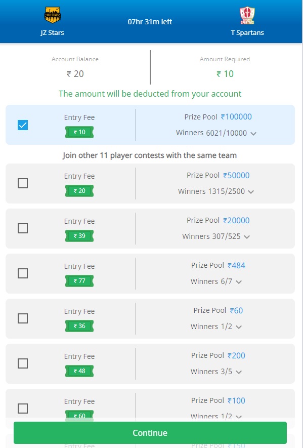
Task: Click the 07hr 31m left timer
Action: pyautogui.click(x=150, y=22)
